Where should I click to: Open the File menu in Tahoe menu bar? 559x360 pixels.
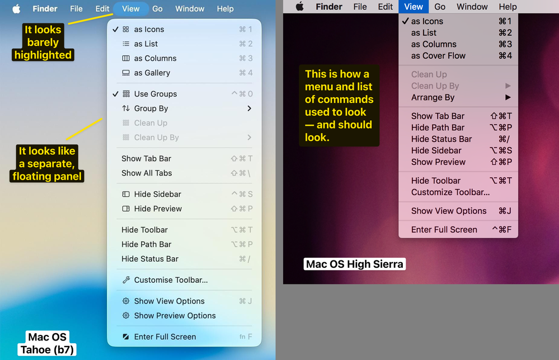(76, 8)
